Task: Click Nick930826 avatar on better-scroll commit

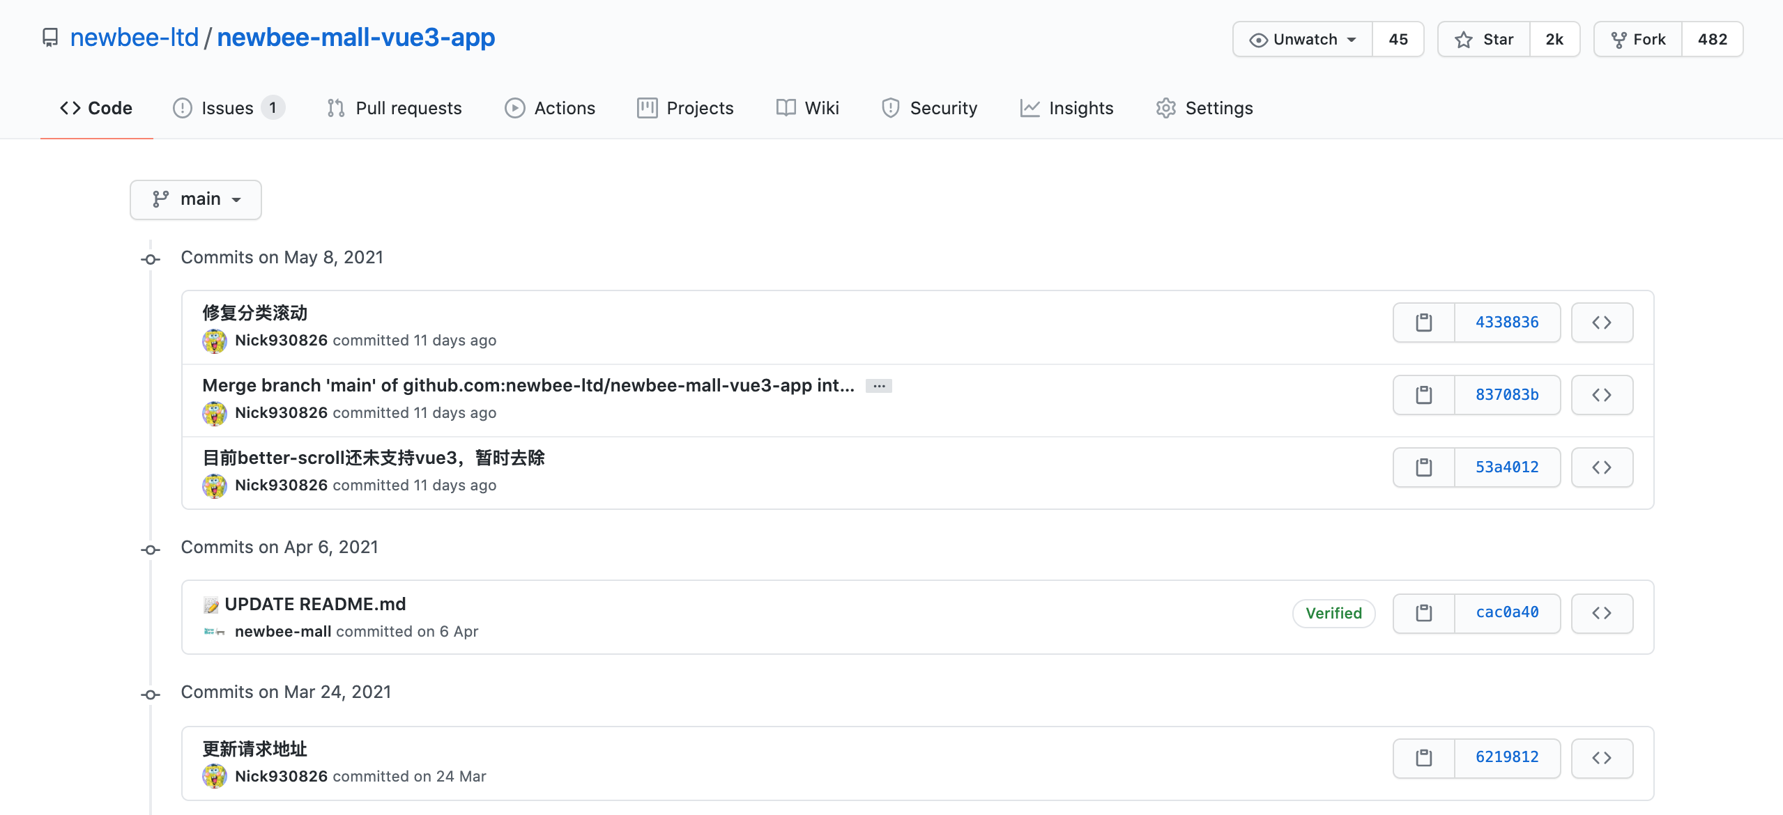Action: tap(215, 486)
